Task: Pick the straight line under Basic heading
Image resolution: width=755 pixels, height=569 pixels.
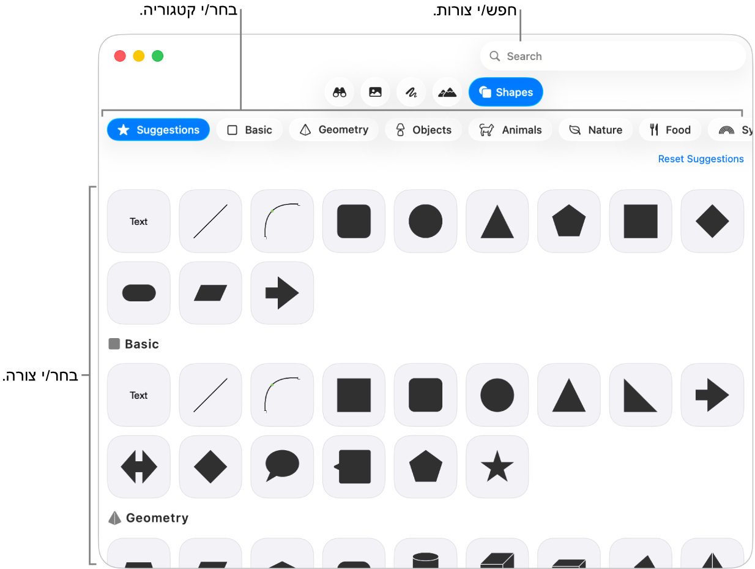Action: [x=210, y=395]
